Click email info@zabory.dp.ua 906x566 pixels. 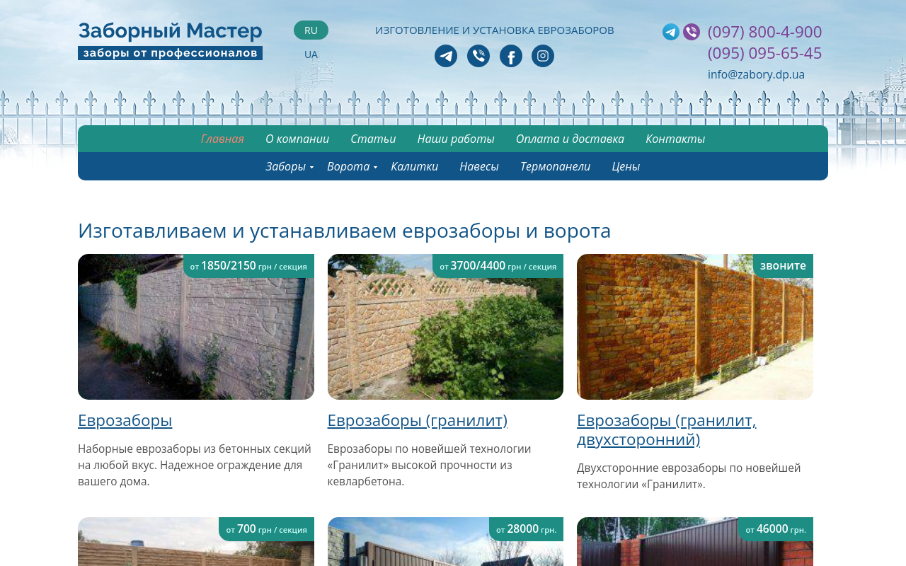pyautogui.click(x=756, y=74)
